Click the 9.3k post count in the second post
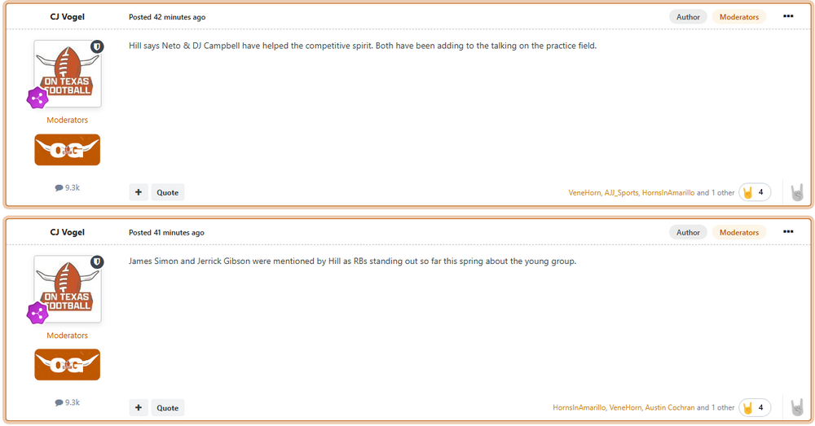This screenshot has width=815, height=426. 67,402
